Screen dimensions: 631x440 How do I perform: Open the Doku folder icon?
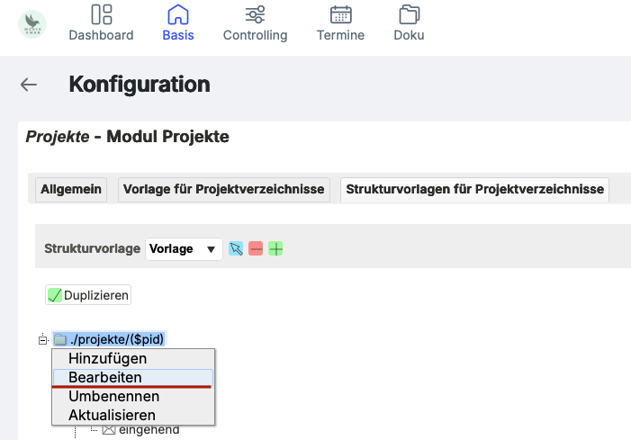(409, 23)
